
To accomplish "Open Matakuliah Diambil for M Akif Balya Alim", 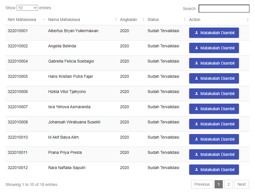I will (214, 139).
